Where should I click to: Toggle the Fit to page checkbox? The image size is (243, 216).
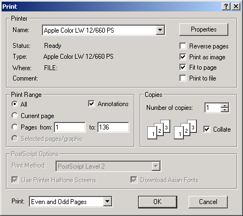click(183, 67)
